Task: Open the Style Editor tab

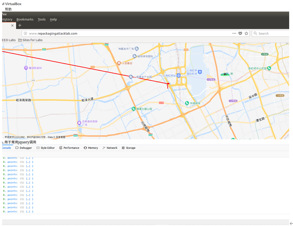Action: [46, 148]
